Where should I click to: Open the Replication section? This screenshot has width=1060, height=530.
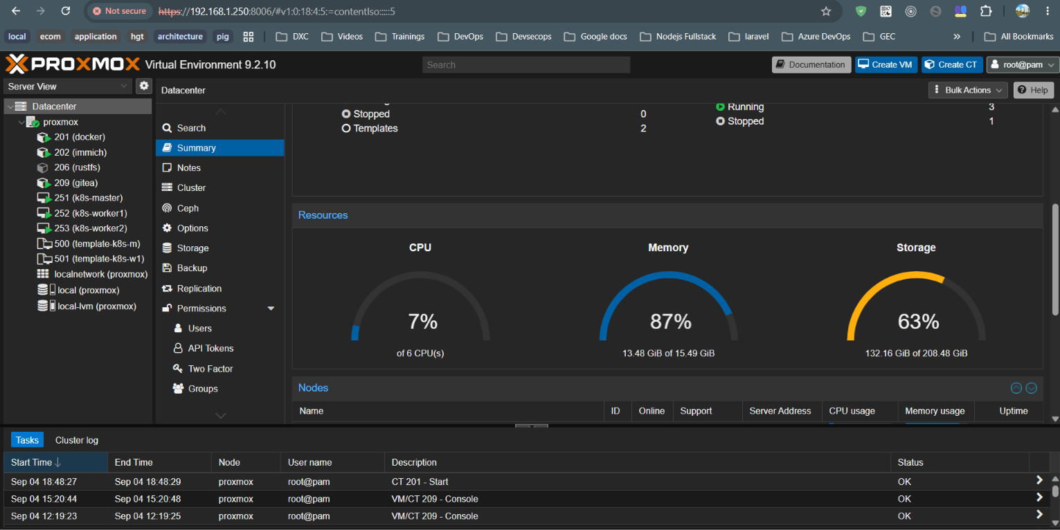(x=220, y=289)
